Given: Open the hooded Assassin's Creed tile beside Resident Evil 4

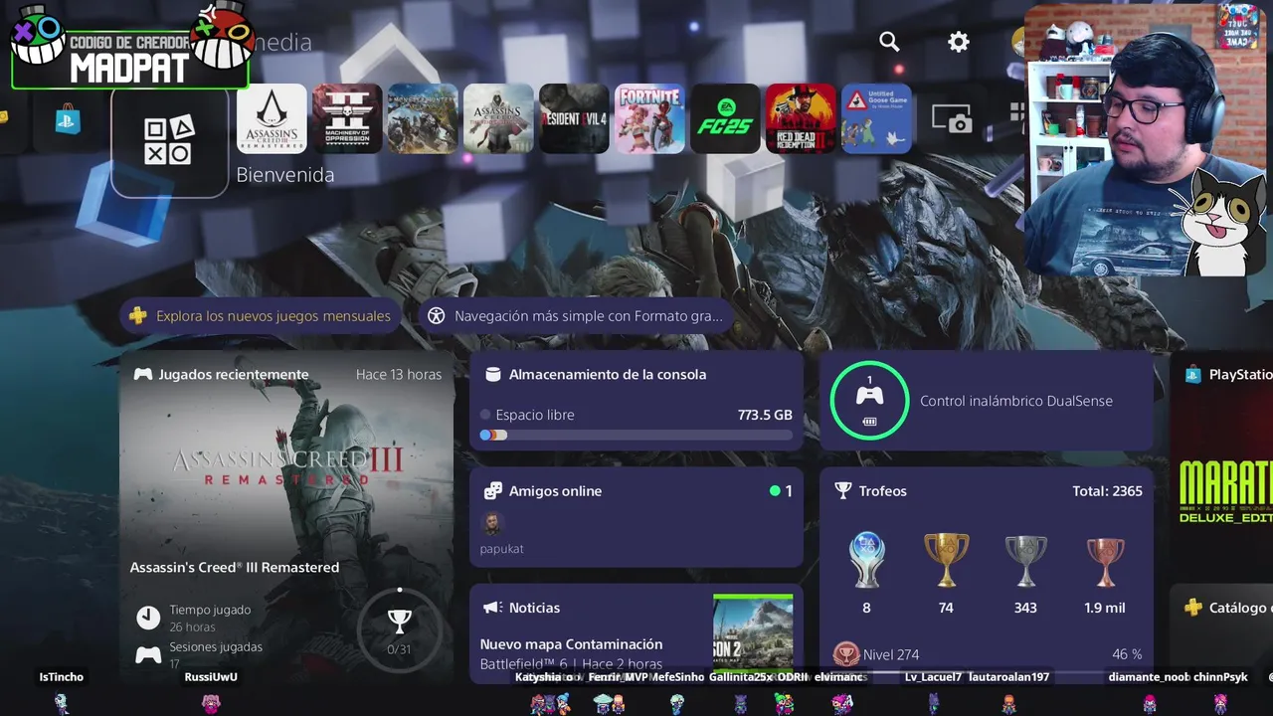Looking at the screenshot, I should 498,118.
